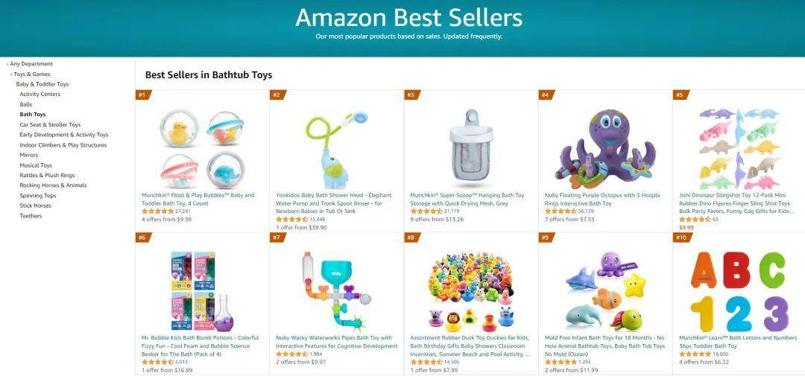Collapse to Toys & Games category

click(x=32, y=74)
